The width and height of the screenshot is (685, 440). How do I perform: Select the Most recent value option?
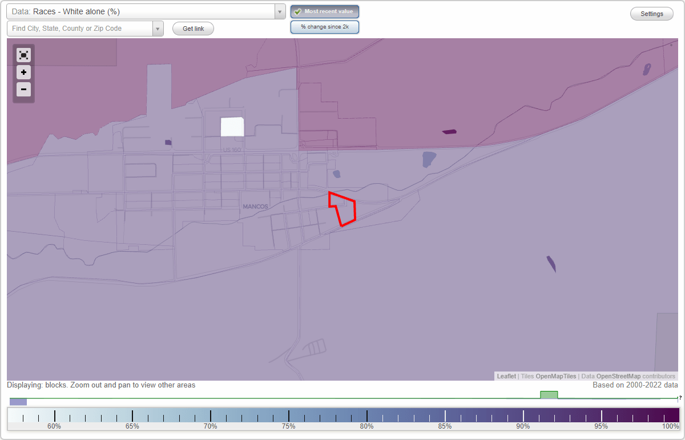point(325,11)
